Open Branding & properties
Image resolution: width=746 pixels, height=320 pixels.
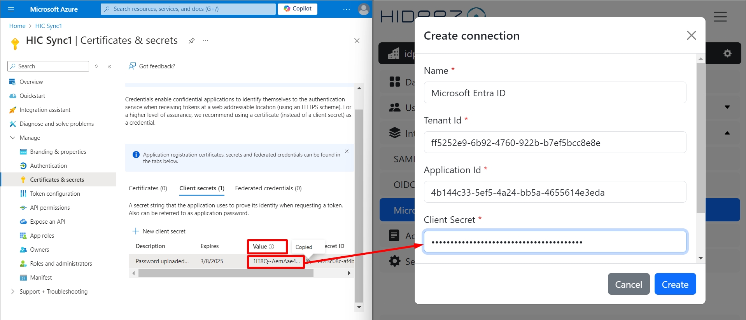tap(58, 152)
